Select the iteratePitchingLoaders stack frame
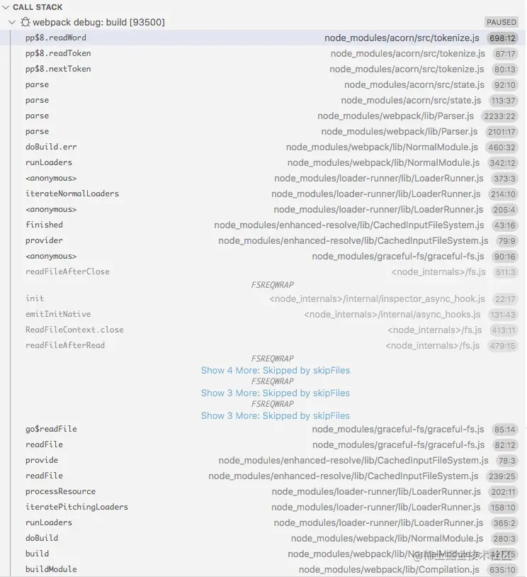 click(263, 507)
